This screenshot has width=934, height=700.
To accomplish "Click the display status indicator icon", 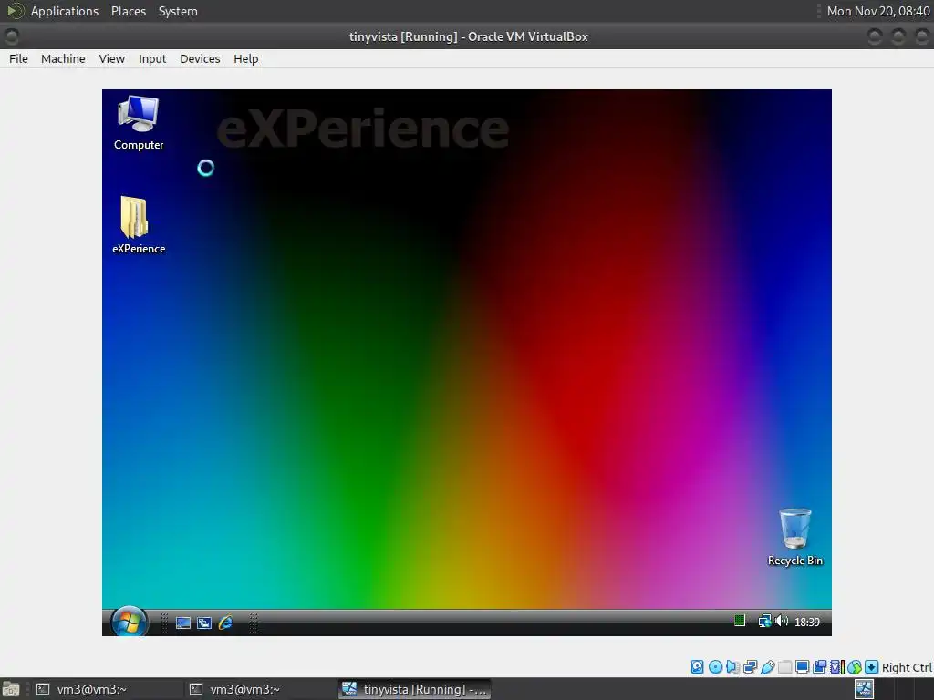I will [x=803, y=667].
